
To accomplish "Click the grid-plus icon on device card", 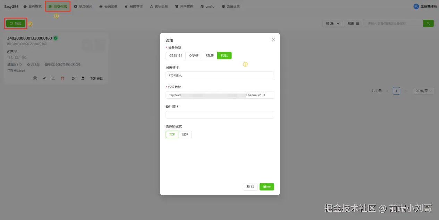I will point(74,79).
